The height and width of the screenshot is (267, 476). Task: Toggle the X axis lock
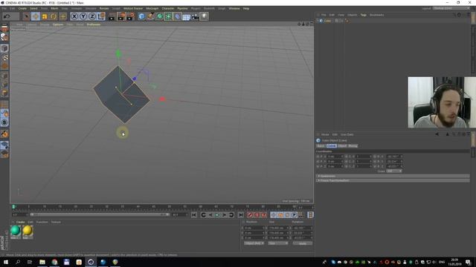(x=74, y=16)
